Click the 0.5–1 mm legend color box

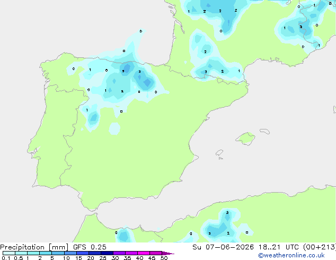click(x=21, y=253)
